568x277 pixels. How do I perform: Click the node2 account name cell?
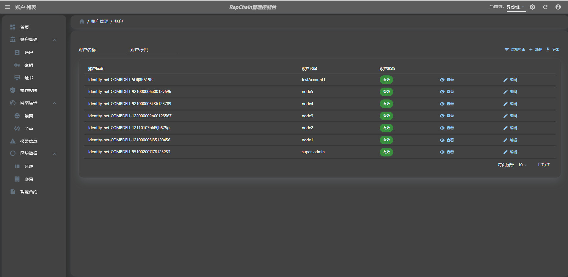pyautogui.click(x=307, y=128)
